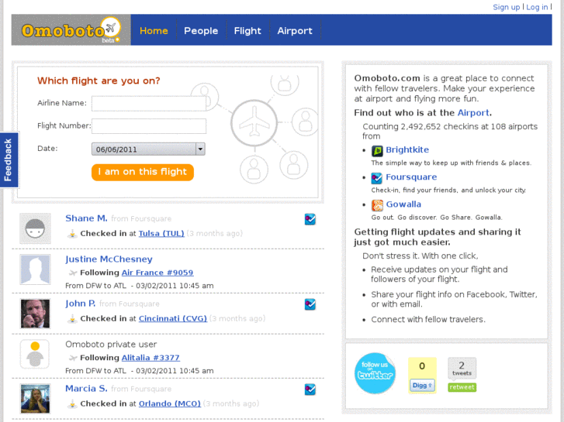
Task: Open Justine McChesney's avatar thumbnail
Action: tap(35, 269)
